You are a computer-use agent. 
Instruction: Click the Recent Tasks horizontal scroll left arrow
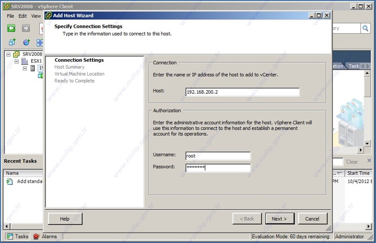pyautogui.click(x=6, y=226)
